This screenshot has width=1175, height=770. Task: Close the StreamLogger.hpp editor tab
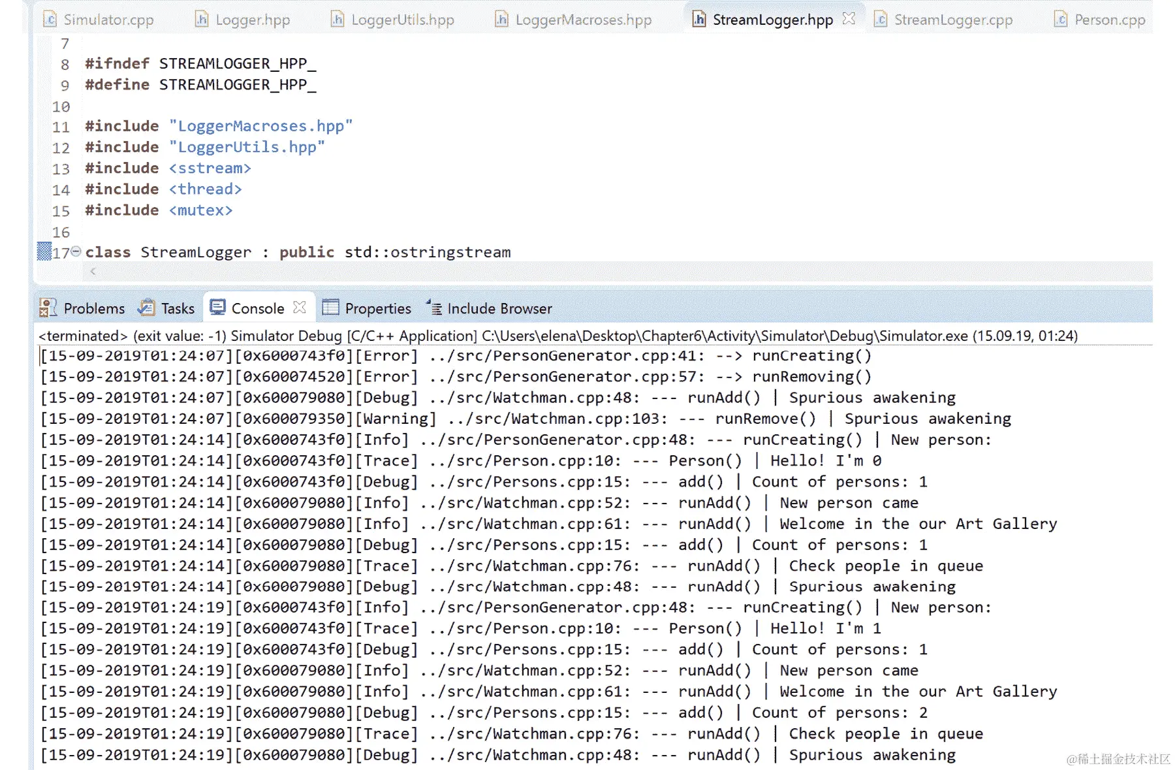click(x=849, y=19)
